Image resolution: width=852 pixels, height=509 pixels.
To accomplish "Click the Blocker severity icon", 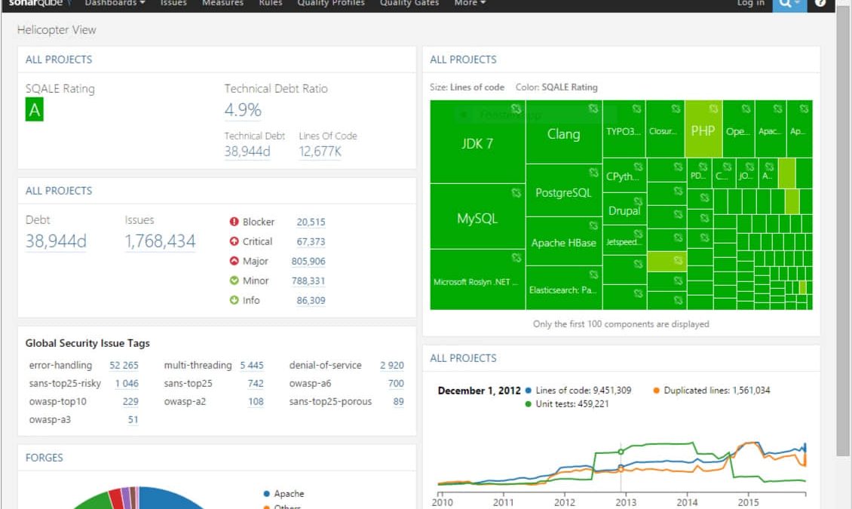I will 234,222.
